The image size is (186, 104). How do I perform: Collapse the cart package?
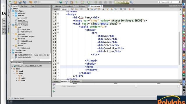(13, 27)
